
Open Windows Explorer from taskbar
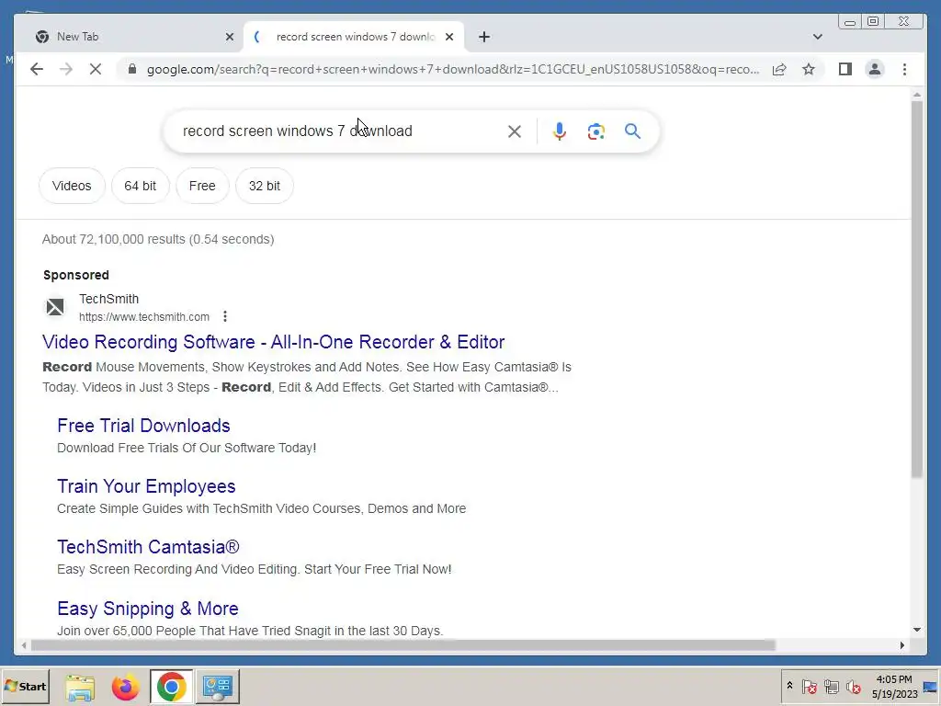point(81,687)
